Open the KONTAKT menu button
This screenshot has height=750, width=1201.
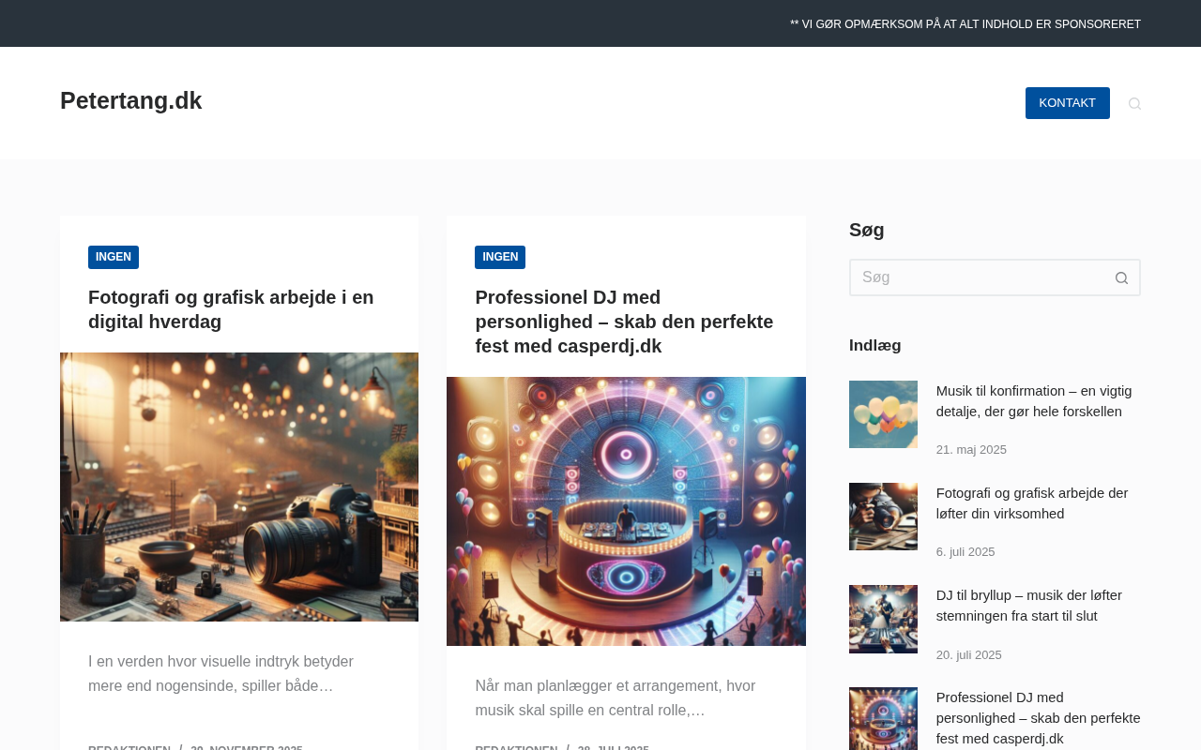point(1067,103)
